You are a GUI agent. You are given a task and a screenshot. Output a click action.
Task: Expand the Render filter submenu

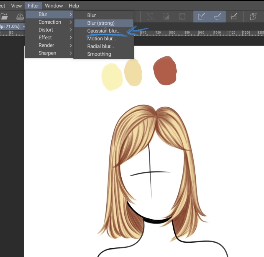point(46,45)
